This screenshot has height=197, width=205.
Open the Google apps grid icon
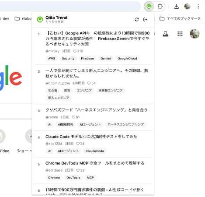[x=180, y=34]
